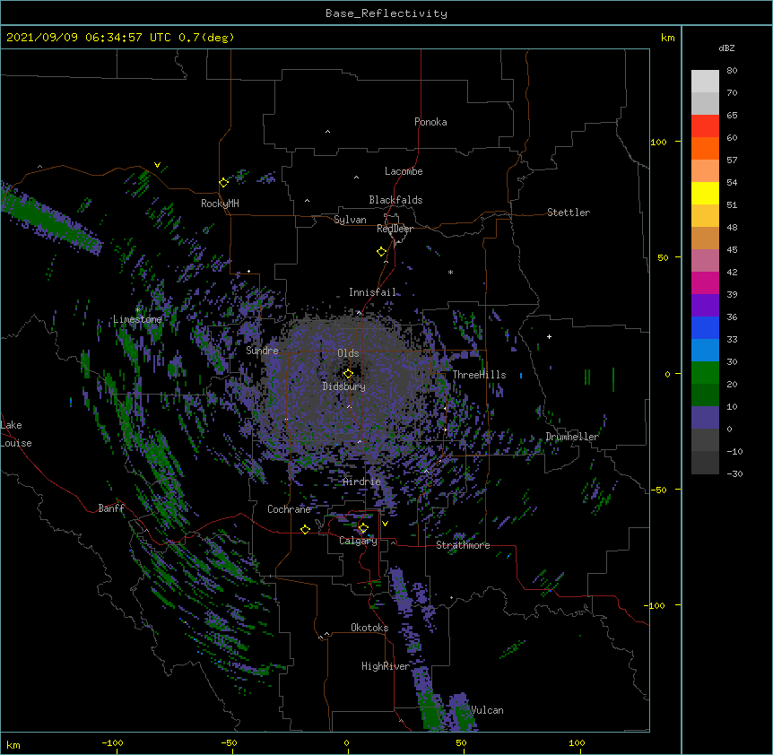
Task: Click the white asterisk marker east of Innisfail
Action: point(450,272)
